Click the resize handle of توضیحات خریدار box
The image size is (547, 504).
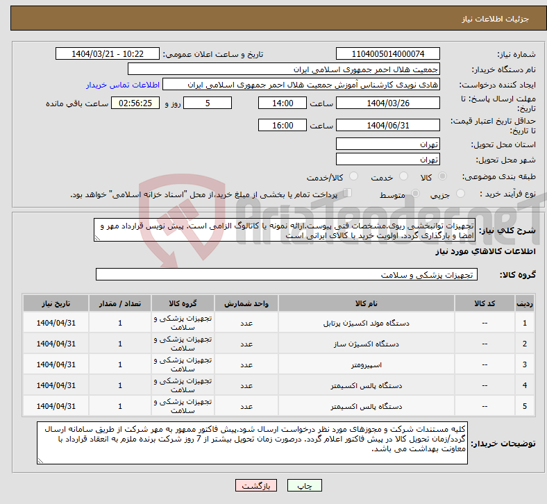(41, 460)
